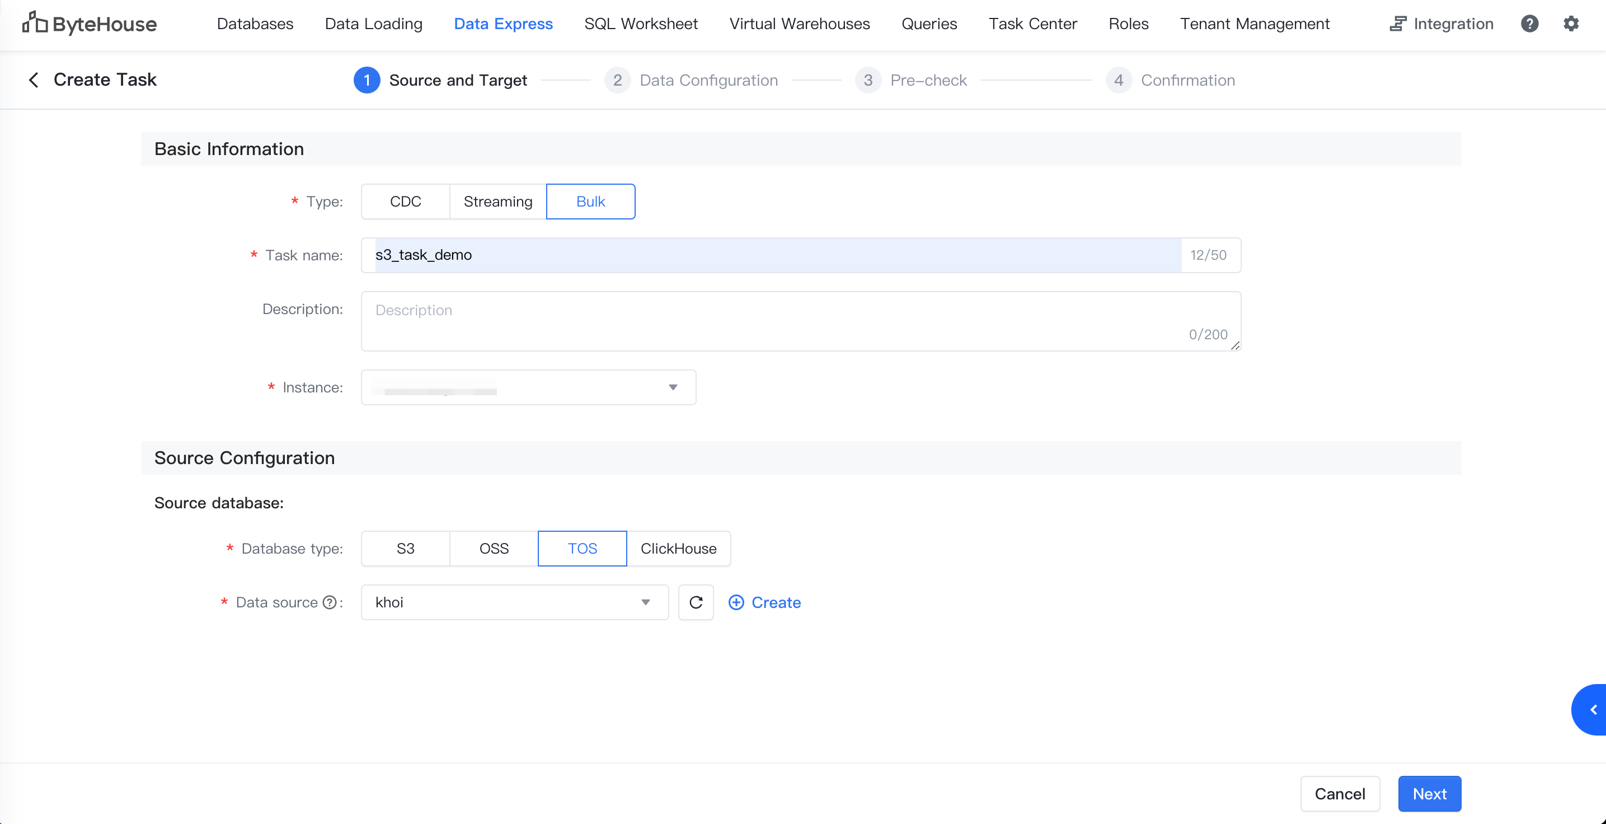
Task: Open the Data Loading menu
Action: 373,24
